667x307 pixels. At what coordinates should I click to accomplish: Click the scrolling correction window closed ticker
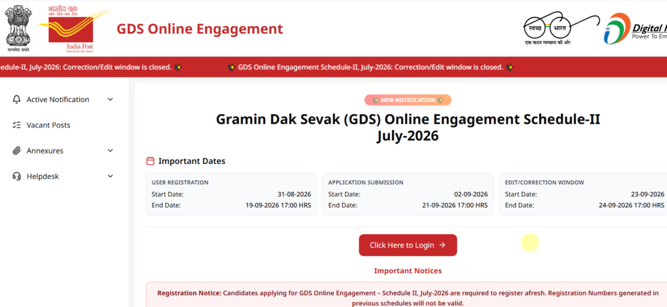point(370,67)
